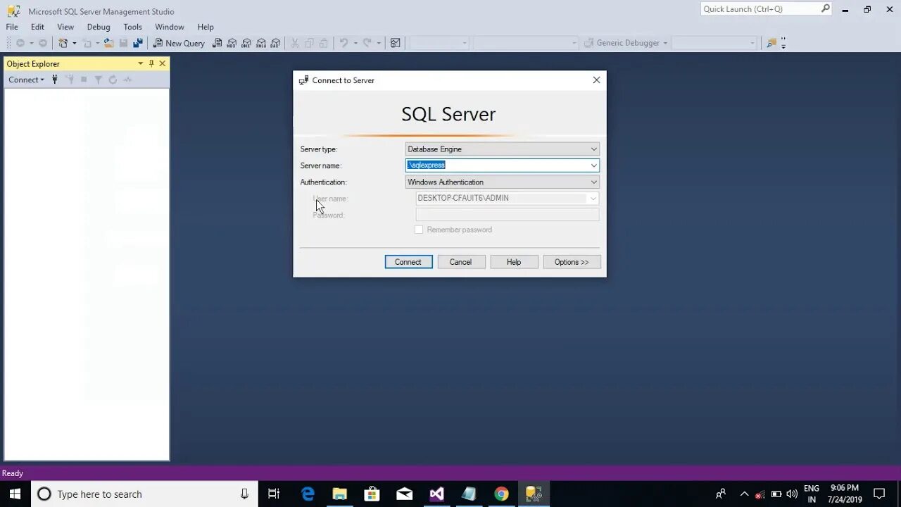Open Google Chrome from the taskbar

click(501, 494)
